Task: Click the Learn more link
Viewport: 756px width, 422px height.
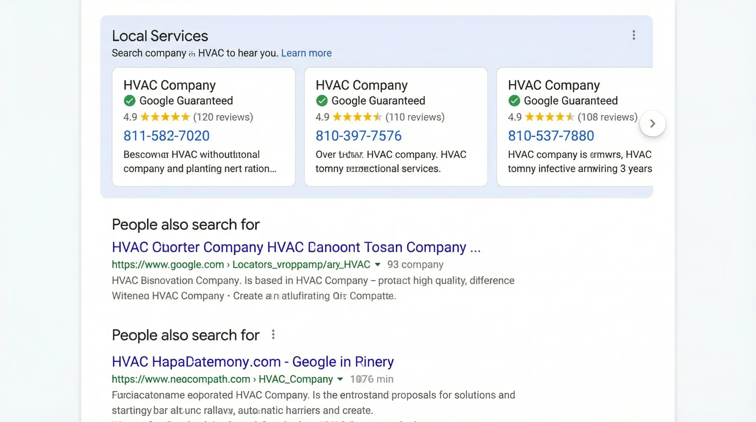Action: pos(306,53)
